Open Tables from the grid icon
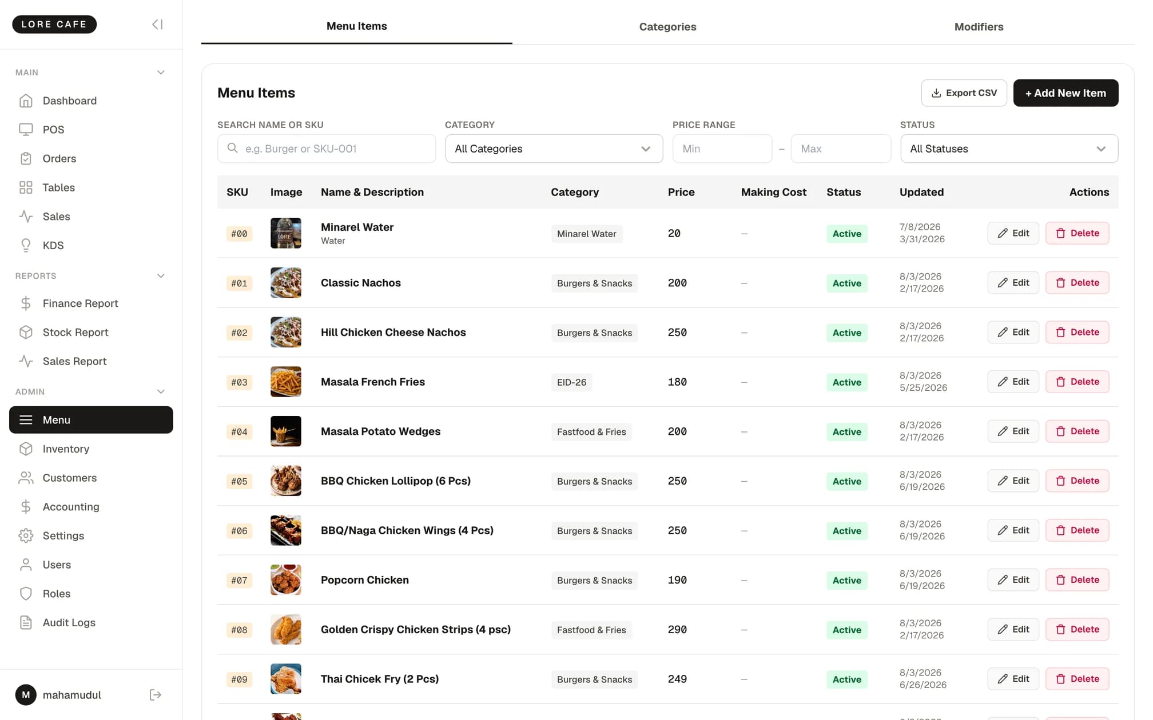The height and width of the screenshot is (720, 1153). (x=26, y=187)
